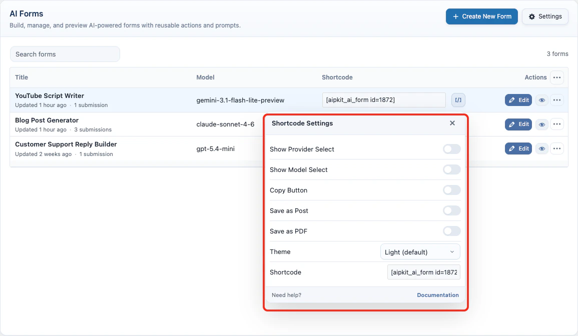
Task: Toggle Save as PDF on
Action: click(451, 231)
